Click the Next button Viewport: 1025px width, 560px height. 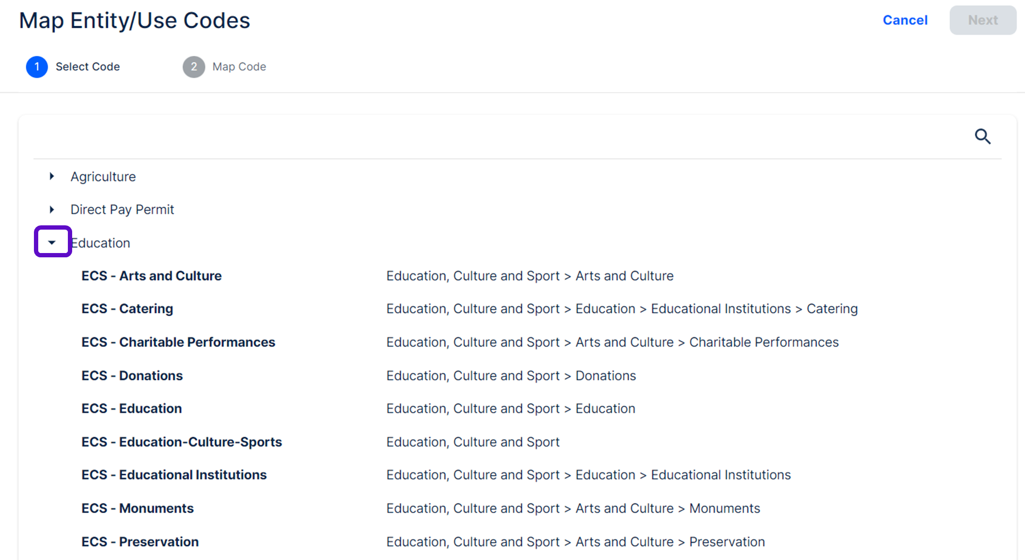pos(982,20)
